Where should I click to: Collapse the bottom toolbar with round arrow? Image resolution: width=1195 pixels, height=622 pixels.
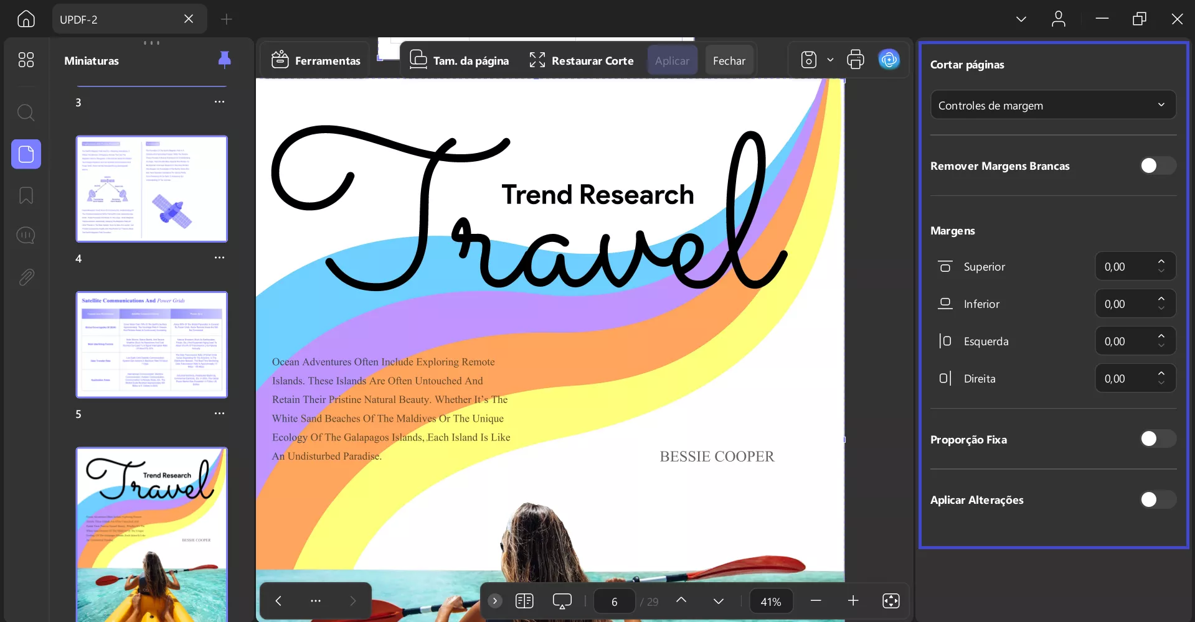495,601
